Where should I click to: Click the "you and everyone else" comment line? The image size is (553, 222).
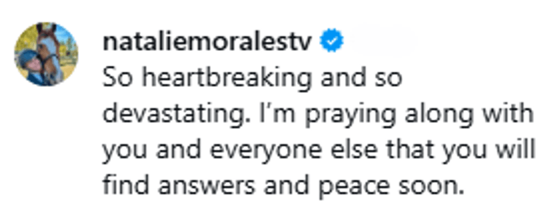319,150
